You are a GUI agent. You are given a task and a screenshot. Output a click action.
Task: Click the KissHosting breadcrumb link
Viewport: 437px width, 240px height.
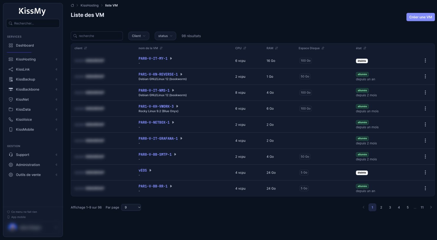tap(89, 5)
